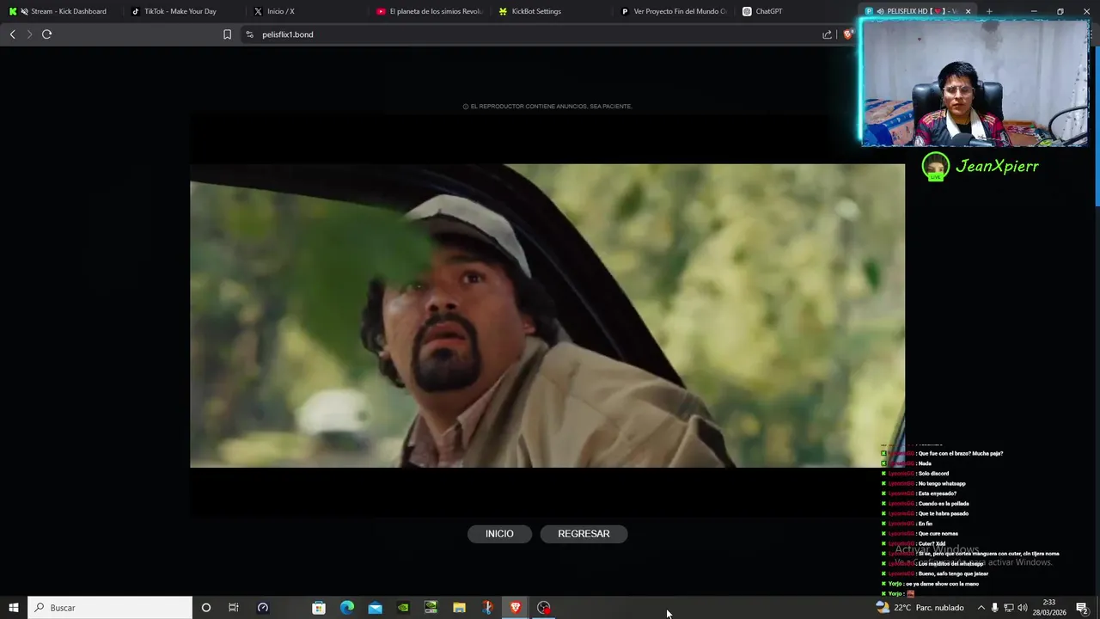Viewport: 1100px width, 619px height.
Task: Open the pinned blue-orange app on taskbar
Action: tap(487, 608)
